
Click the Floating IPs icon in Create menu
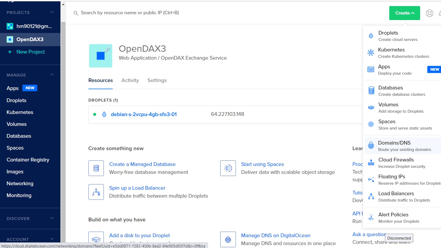371,179
